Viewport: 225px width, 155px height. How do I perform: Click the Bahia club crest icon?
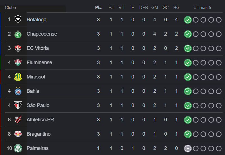[x=18, y=91]
